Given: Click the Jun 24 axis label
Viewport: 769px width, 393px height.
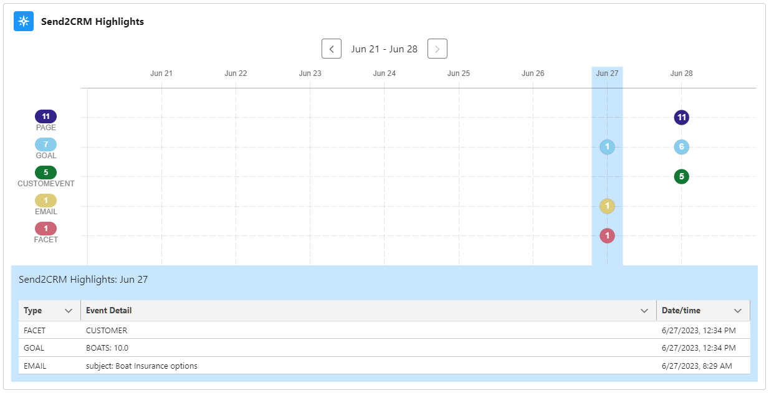Looking at the screenshot, I should point(384,73).
